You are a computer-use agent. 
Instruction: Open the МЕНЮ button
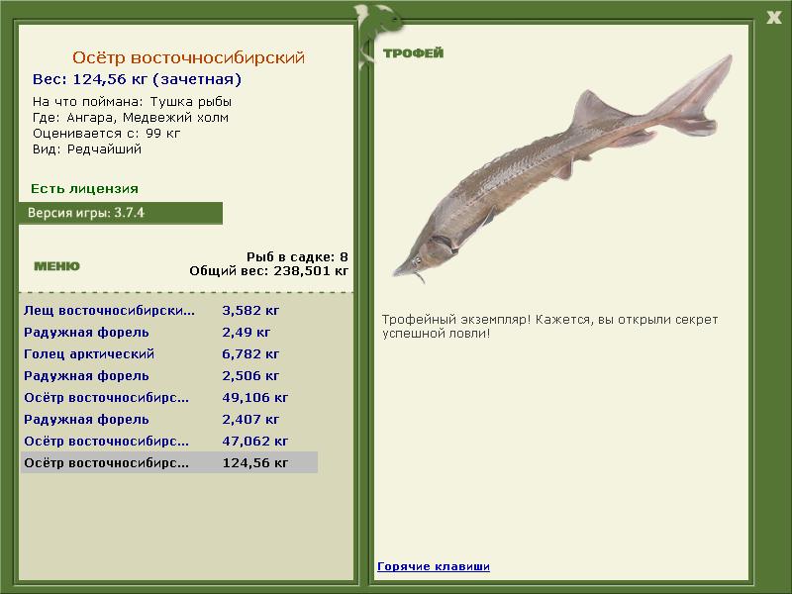[x=56, y=266]
